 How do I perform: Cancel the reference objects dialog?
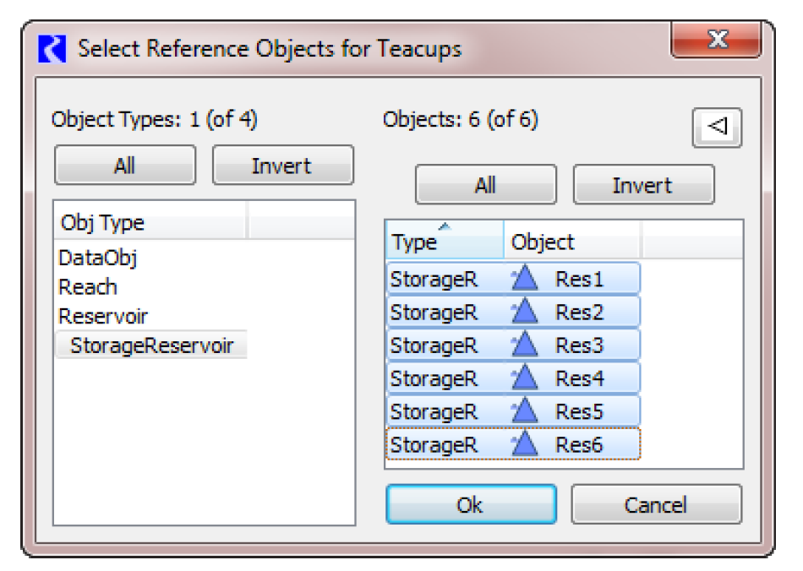point(656,504)
